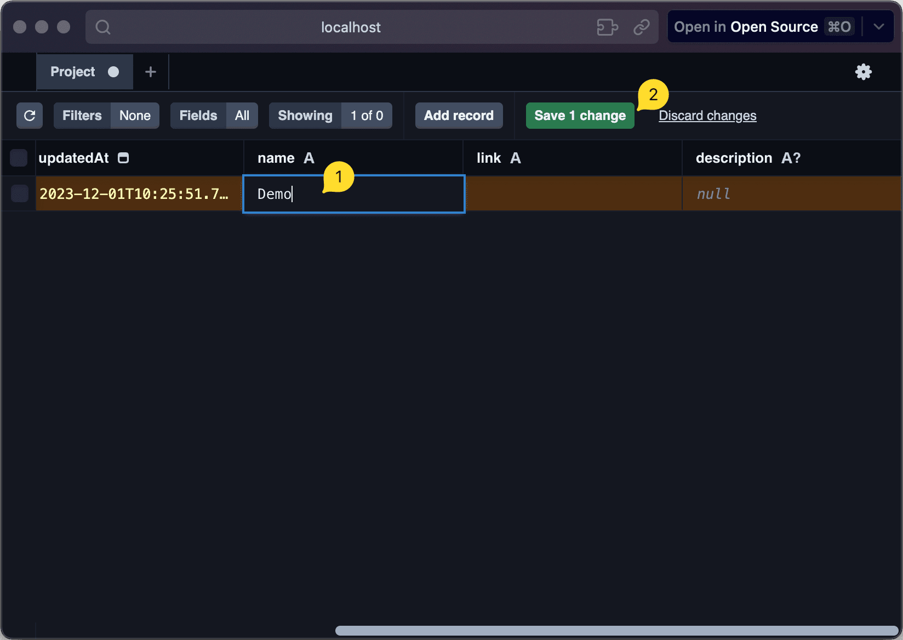Toggle the select-all checkbox in header row
903x640 pixels.
point(19,158)
